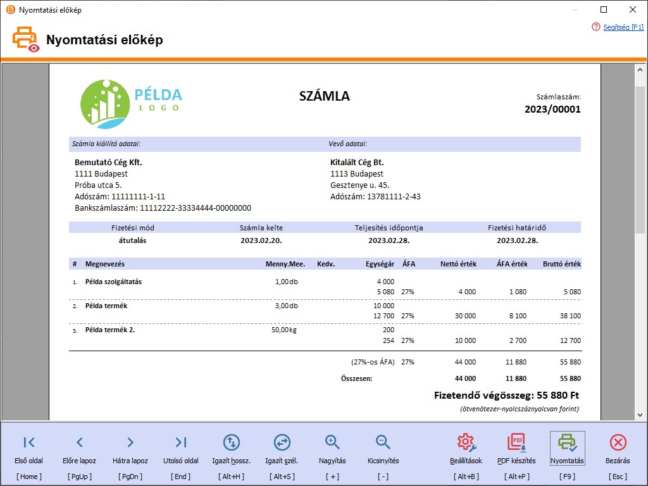Click the help question mark icon
648x486 pixels.
coord(595,27)
